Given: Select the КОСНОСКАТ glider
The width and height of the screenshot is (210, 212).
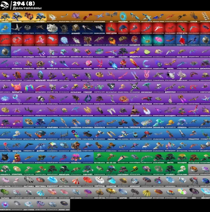Looking at the screenshot, I should click(x=147, y=87).
